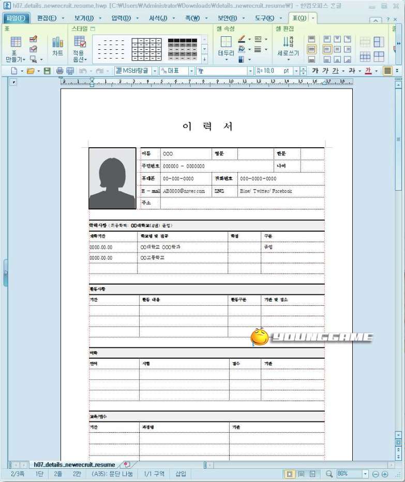Click the 세로쓰기 vertical text button
Image resolution: width=405 pixels, height=482 pixels.
coord(288,47)
